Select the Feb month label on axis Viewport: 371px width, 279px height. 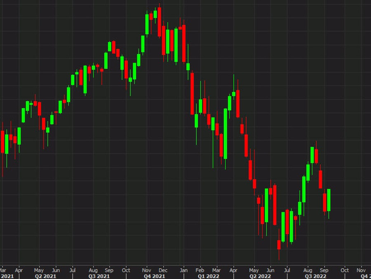[x=200, y=270]
